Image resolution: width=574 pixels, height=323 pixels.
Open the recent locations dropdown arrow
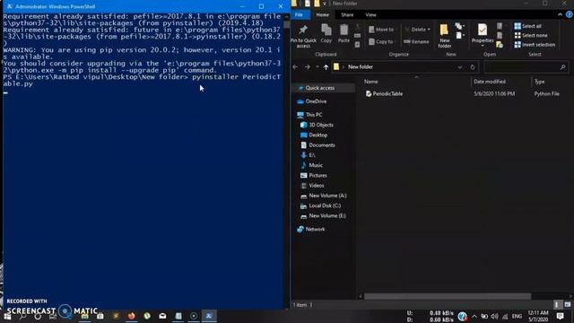pos(317,67)
